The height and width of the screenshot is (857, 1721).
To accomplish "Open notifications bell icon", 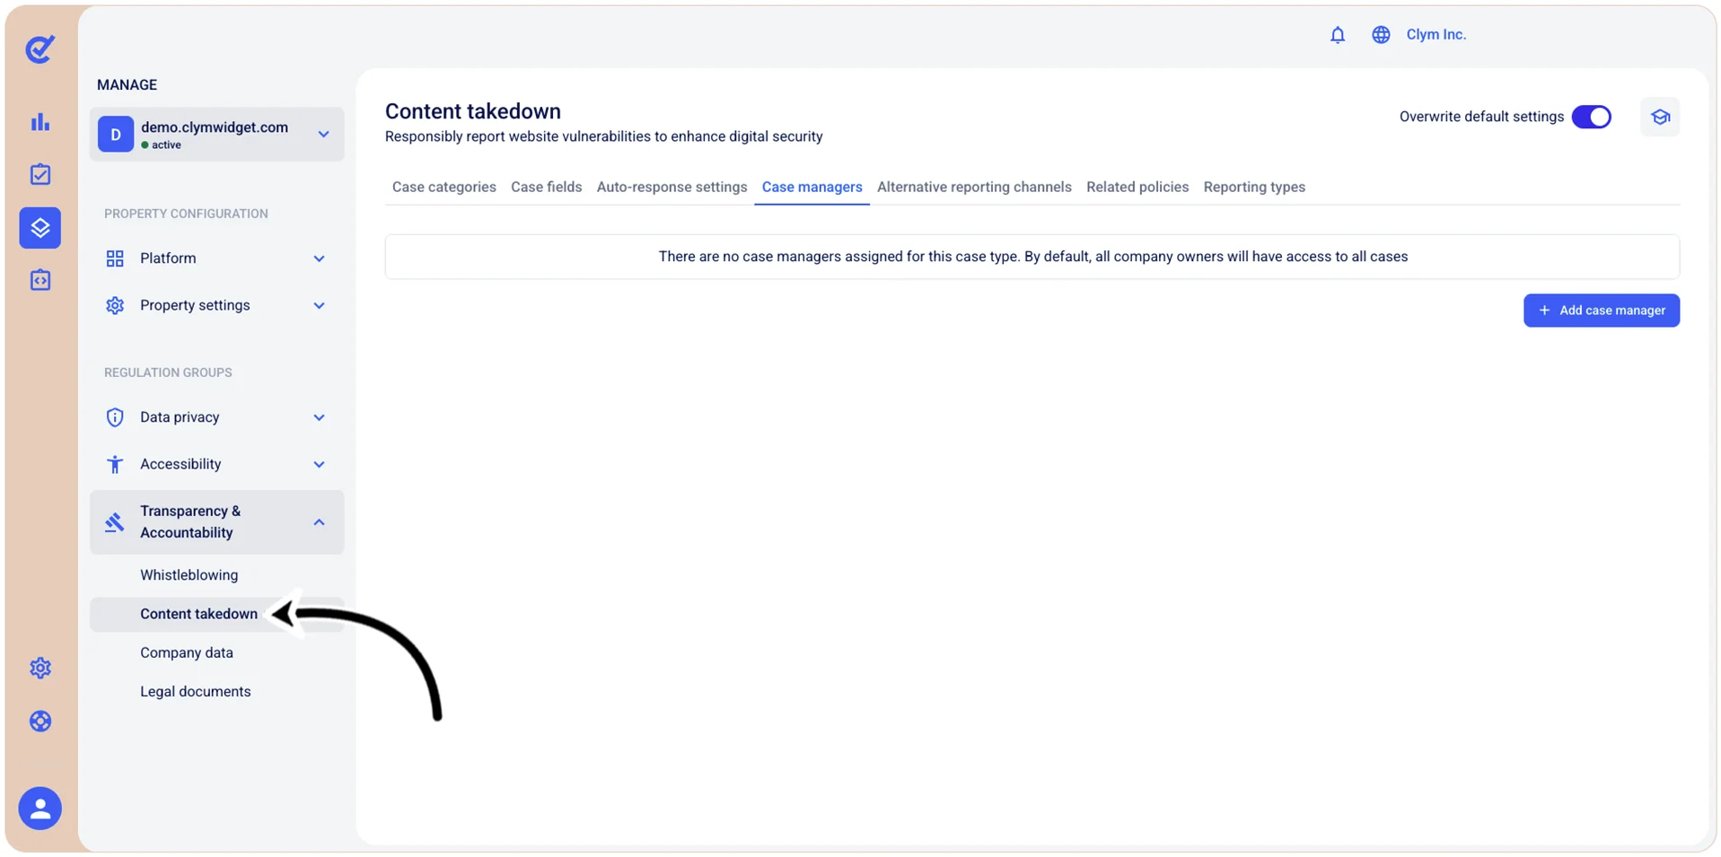I will pyautogui.click(x=1338, y=35).
